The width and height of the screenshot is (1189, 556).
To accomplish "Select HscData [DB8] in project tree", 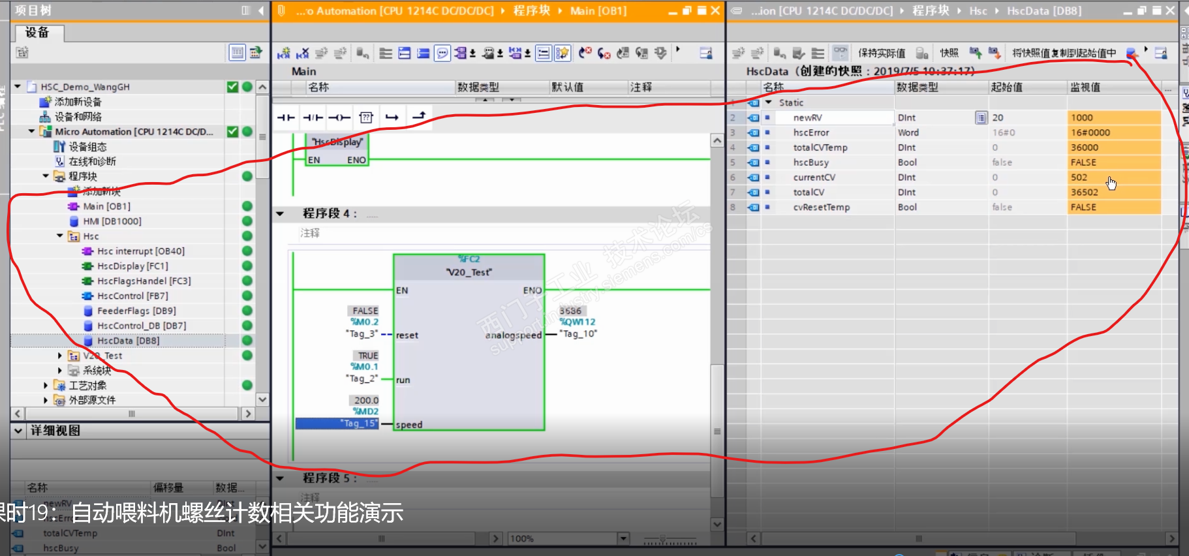I will click(x=128, y=341).
